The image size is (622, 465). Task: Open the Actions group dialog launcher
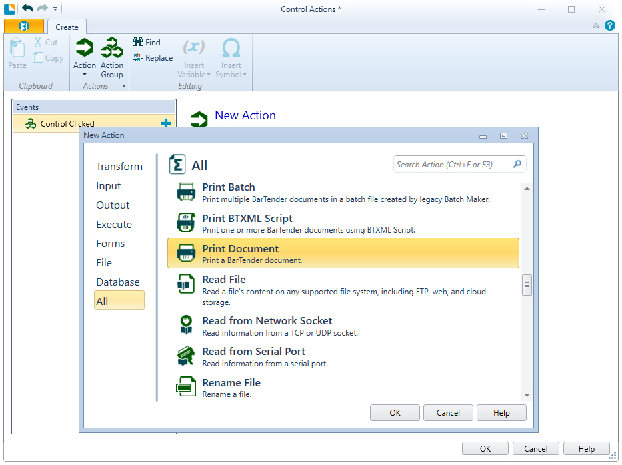pos(123,85)
